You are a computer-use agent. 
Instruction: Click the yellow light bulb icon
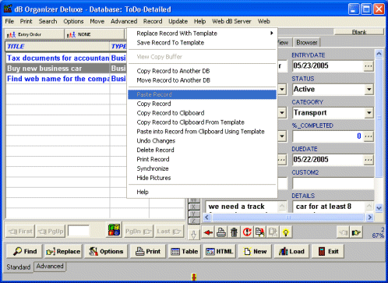[286, 232]
